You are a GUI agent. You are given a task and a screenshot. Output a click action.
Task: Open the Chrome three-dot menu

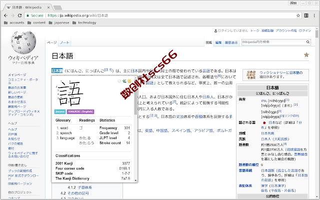314,15
